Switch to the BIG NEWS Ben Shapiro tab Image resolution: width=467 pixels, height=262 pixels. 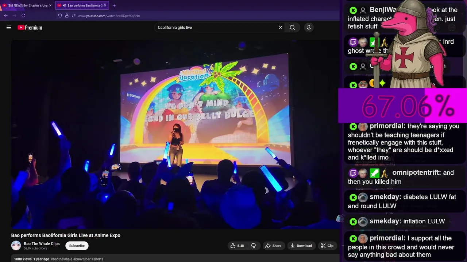(27, 5)
